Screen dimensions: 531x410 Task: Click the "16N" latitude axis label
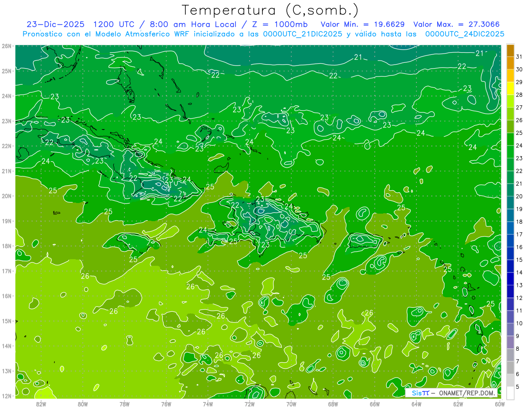(7, 296)
